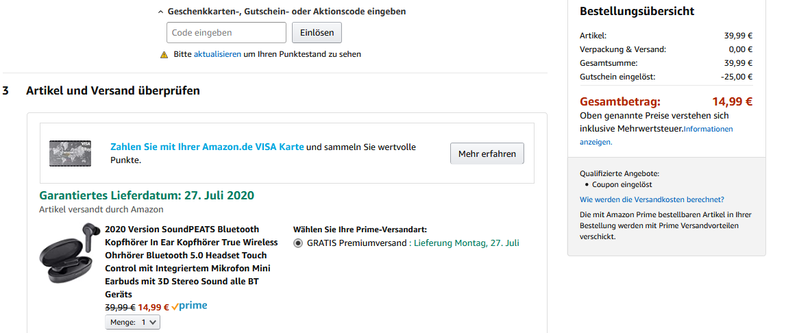Click the 'Code eingeben' input field
This screenshot has width=810, height=333.
tap(226, 33)
